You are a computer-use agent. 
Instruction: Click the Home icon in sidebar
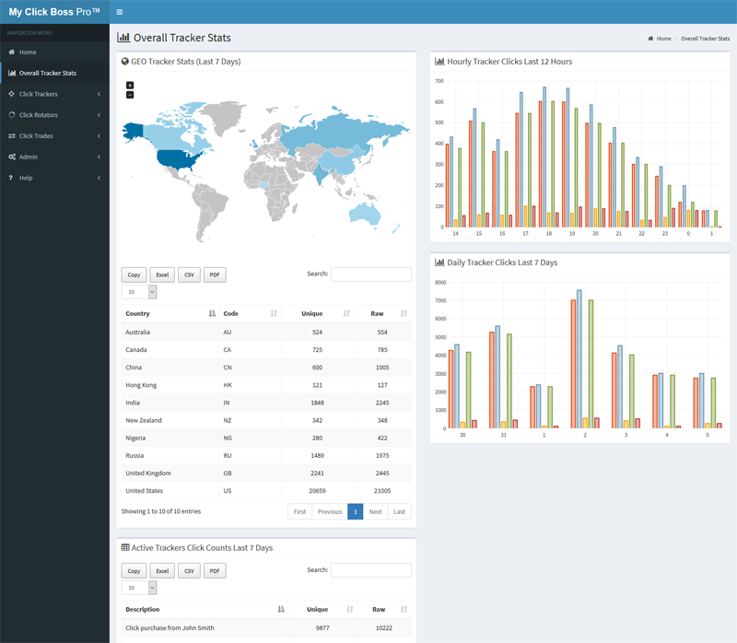click(12, 53)
